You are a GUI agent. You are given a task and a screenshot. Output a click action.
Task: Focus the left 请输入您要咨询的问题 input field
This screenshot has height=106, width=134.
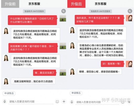coord(31,102)
